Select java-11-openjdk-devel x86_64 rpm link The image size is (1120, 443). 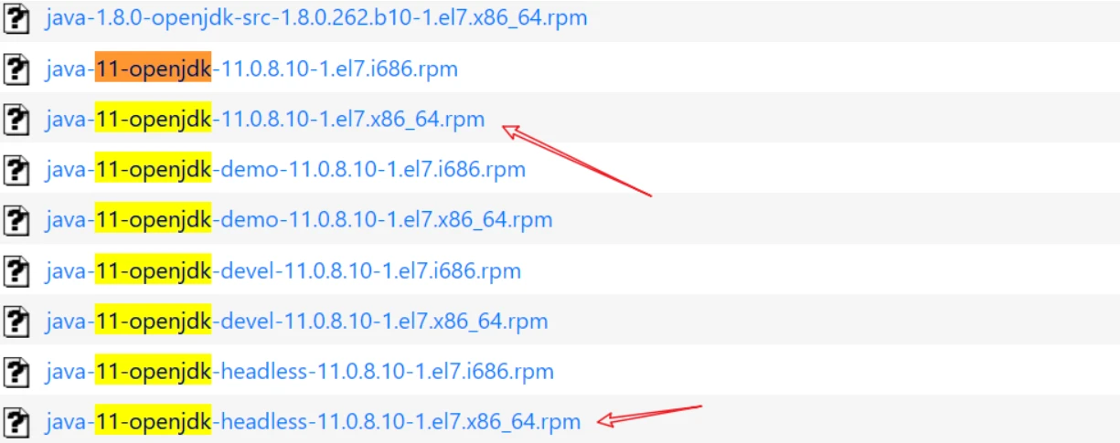coord(297,321)
